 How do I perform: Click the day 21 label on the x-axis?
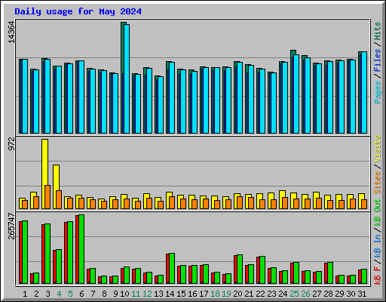(249, 294)
